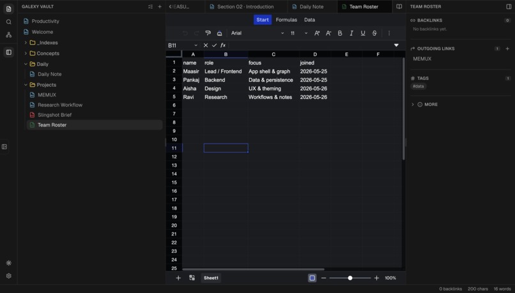Screen dimensions: 515x293
Task: Expand the MORE section in right panel
Action: click(x=424, y=104)
